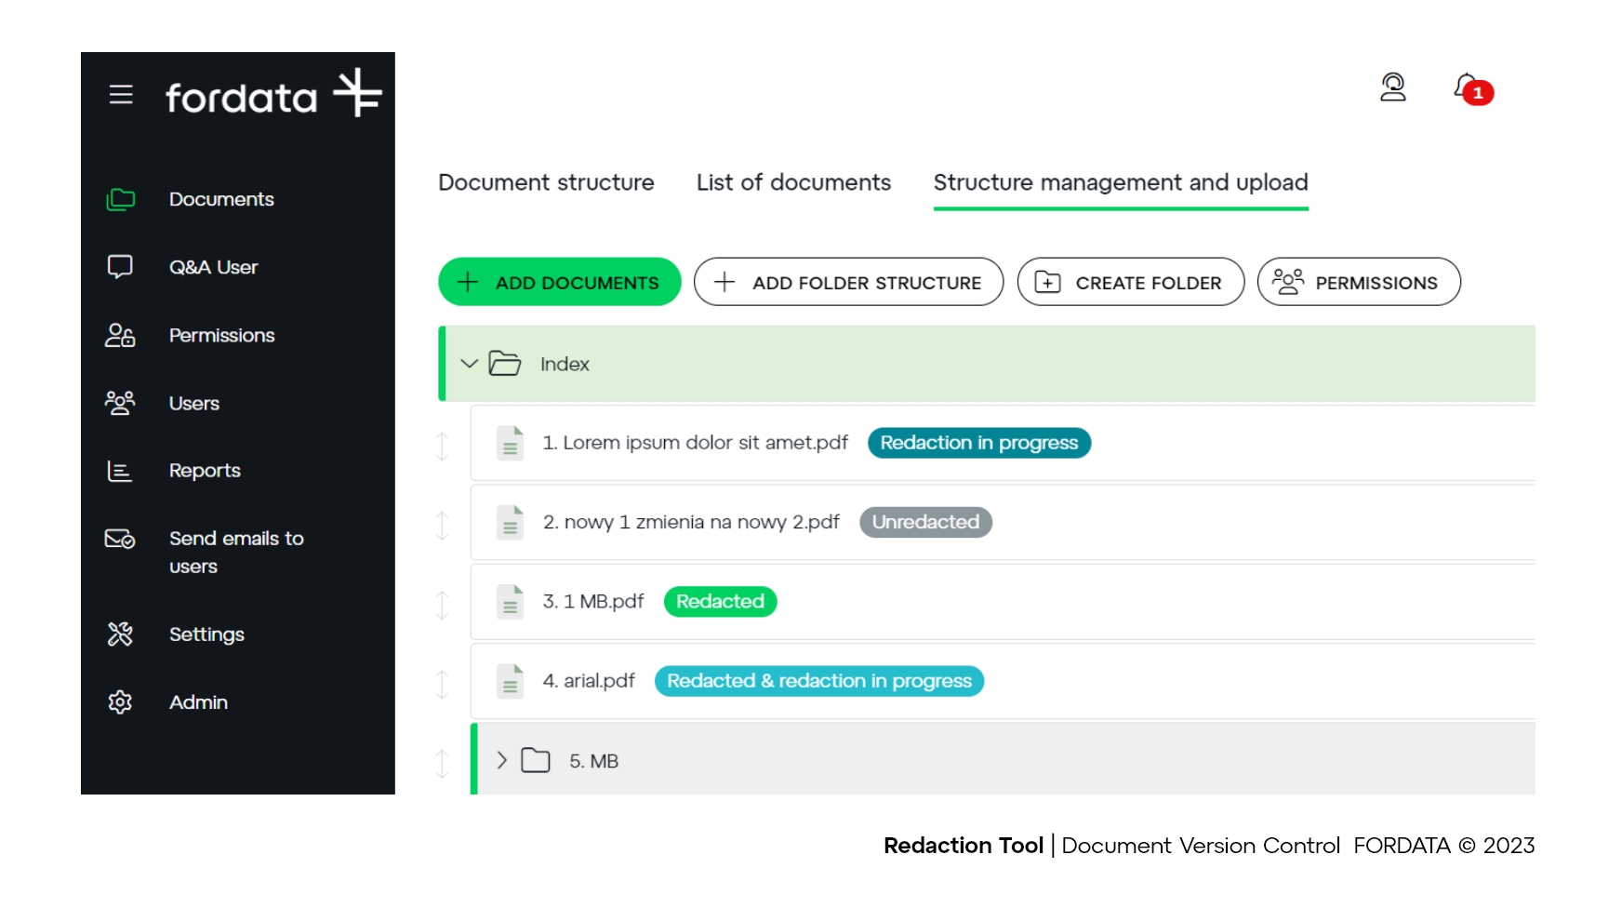1622x908 pixels.
Task: Open Q&A User in sidebar menu
Action: (x=213, y=267)
